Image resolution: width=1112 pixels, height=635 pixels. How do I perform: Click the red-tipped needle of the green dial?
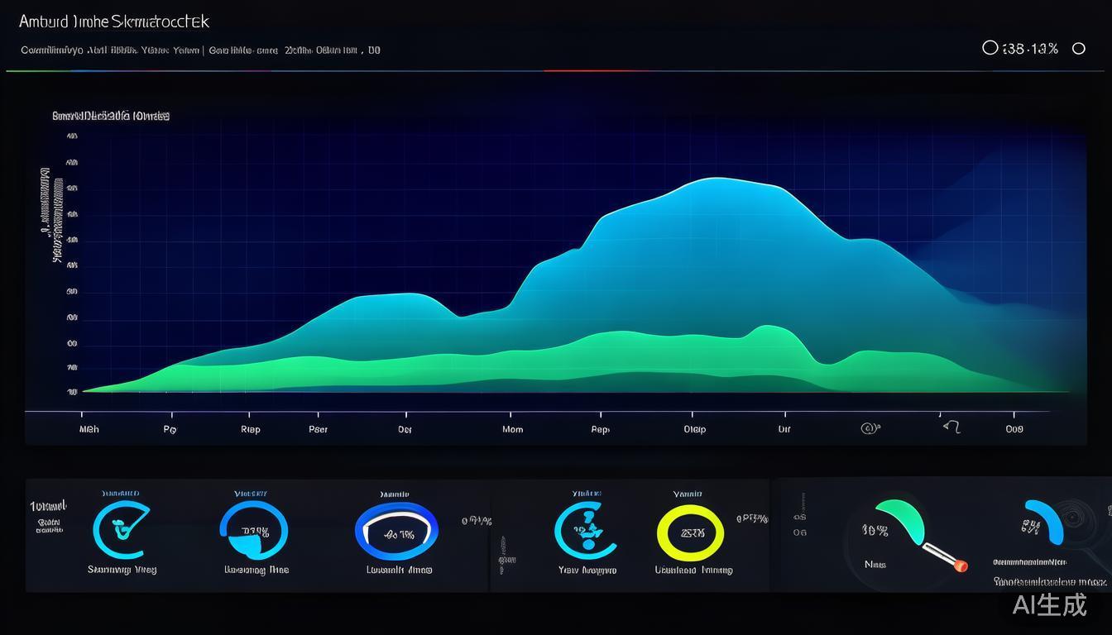pos(960,566)
